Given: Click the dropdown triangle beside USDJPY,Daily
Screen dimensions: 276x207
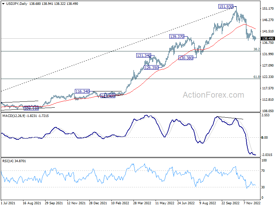Looking at the screenshot, I should pos(3,4).
